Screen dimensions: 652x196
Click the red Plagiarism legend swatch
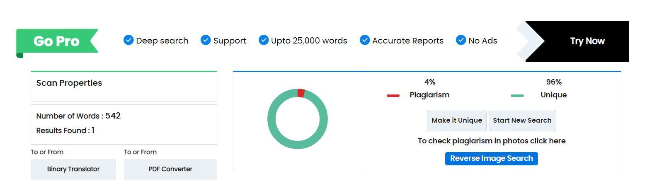(393, 96)
